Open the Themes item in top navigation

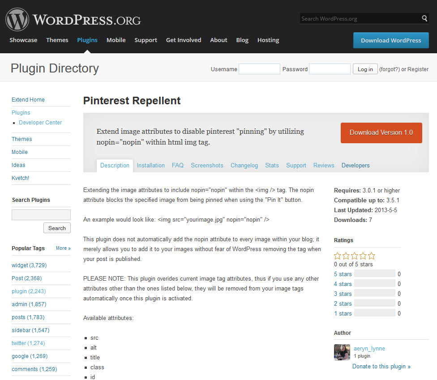click(57, 40)
